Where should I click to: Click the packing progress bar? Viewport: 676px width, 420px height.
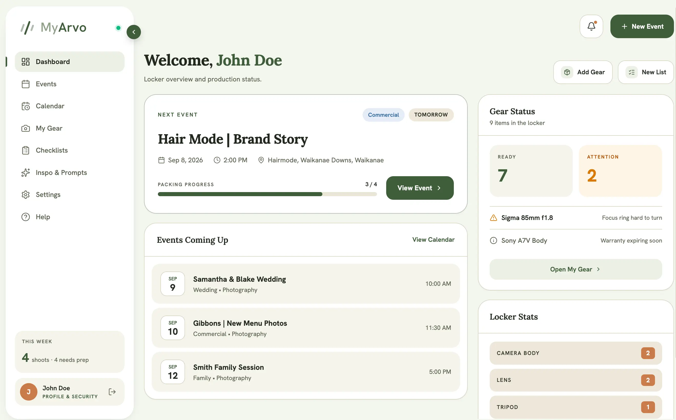point(267,194)
